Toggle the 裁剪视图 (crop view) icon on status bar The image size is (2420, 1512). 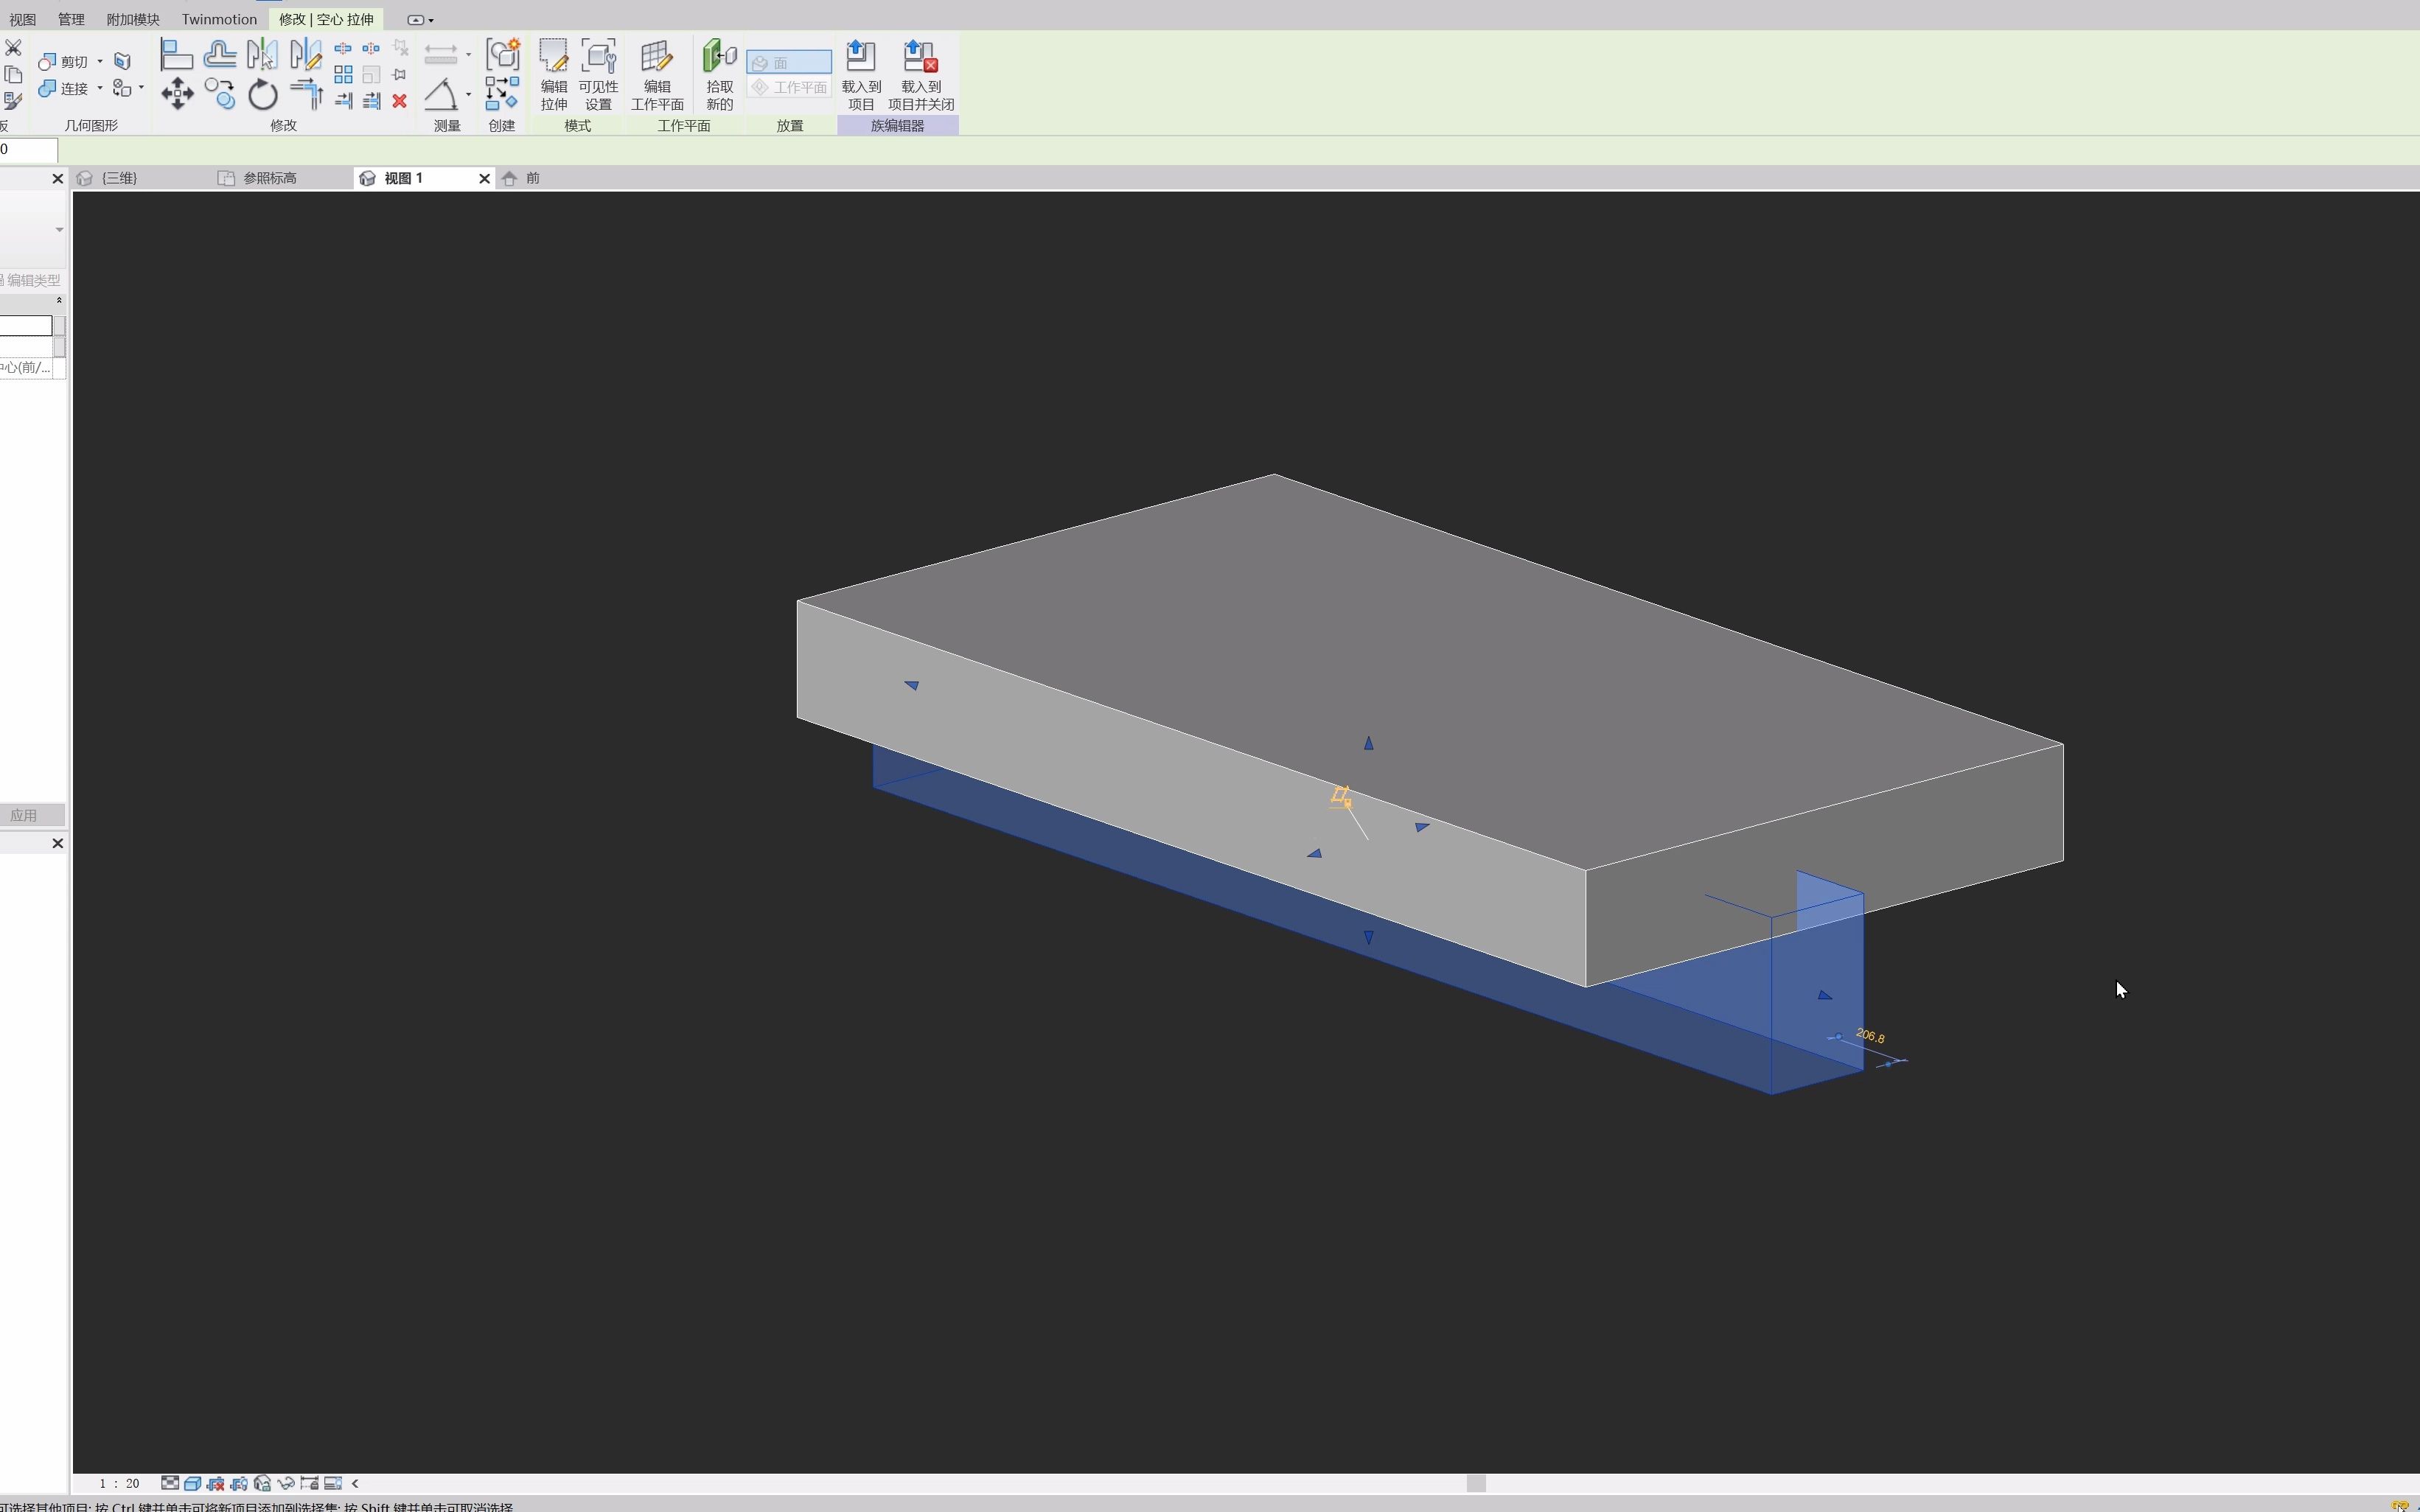(x=216, y=1483)
